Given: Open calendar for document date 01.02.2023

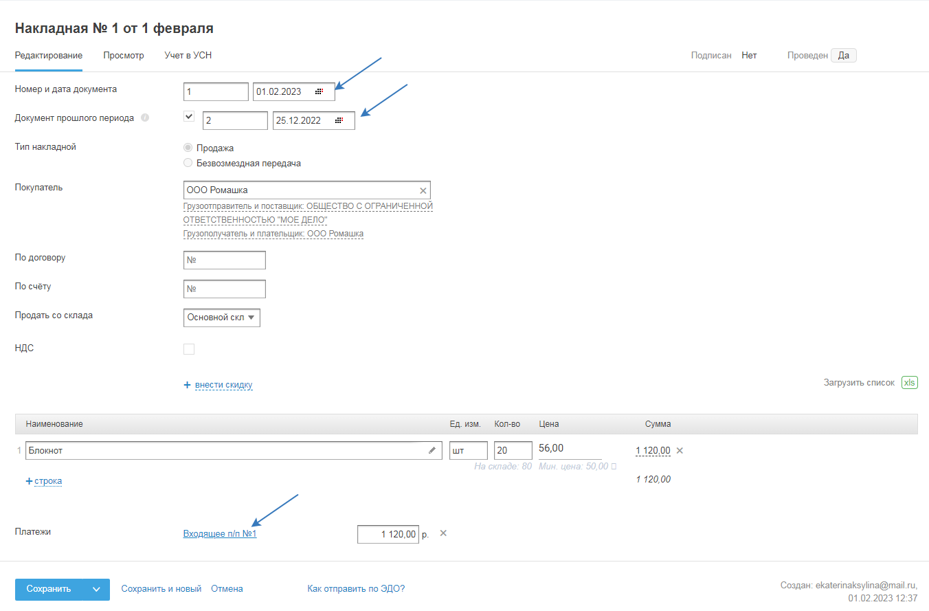Looking at the screenshot, I should (319, 91).
